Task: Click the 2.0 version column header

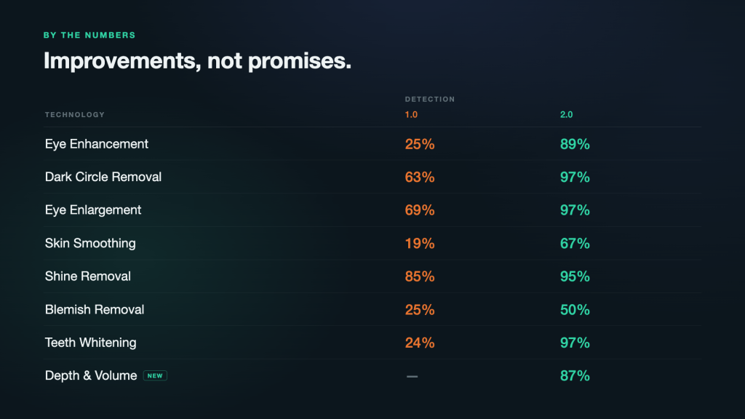Action: [566, 114]
